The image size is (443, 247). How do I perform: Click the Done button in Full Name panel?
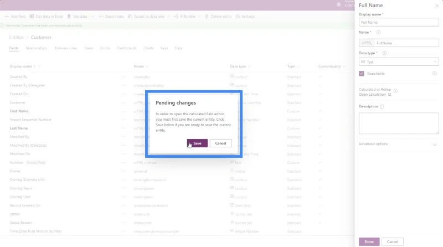click(x=369, y=241)
